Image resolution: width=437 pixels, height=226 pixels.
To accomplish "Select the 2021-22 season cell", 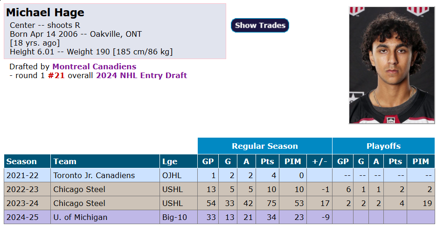I will click(x=22, y=175).
